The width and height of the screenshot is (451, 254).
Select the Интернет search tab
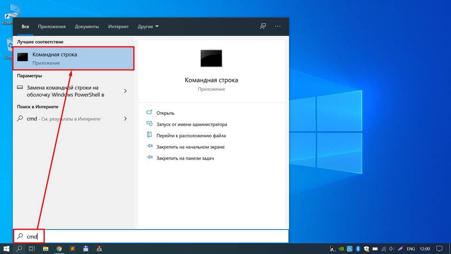pos(118,26)
